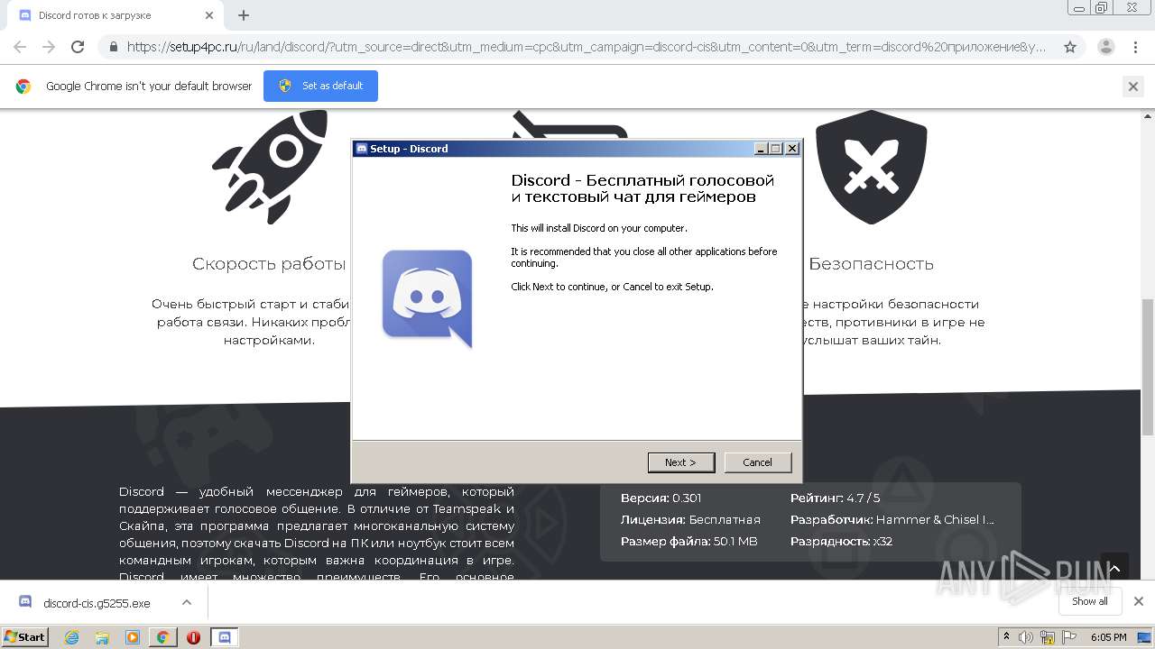Click the Размер файла: 50.1 MB text
Viewport: 1155px width, 649px height.
688,542
